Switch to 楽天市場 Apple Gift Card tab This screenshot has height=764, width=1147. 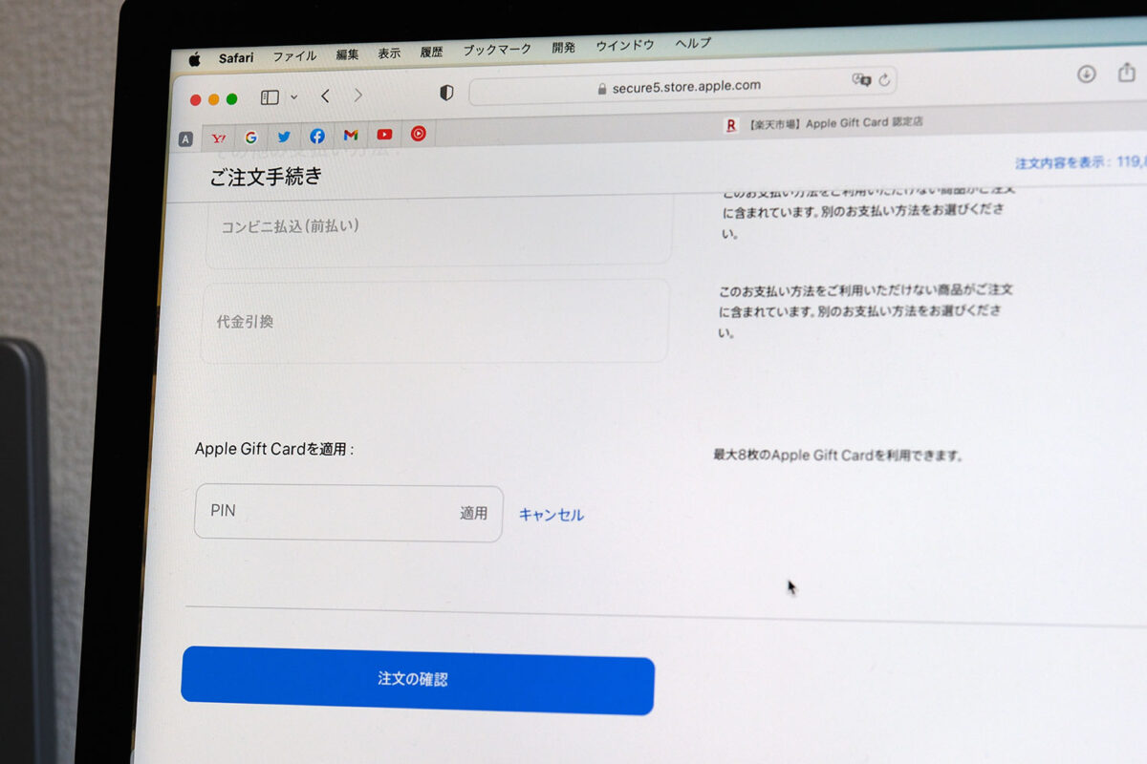(x=824, y=123)
